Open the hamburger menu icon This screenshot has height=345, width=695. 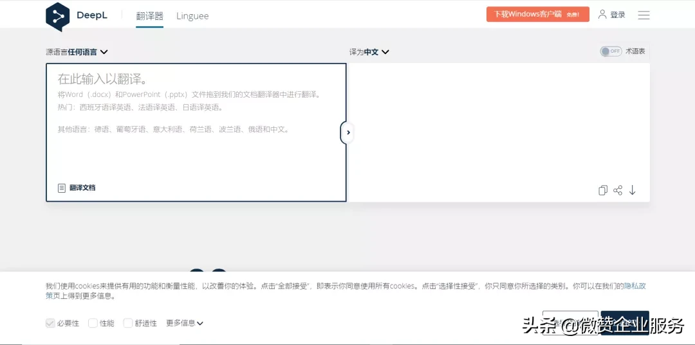pyautogui.click(x=644, y=15)
